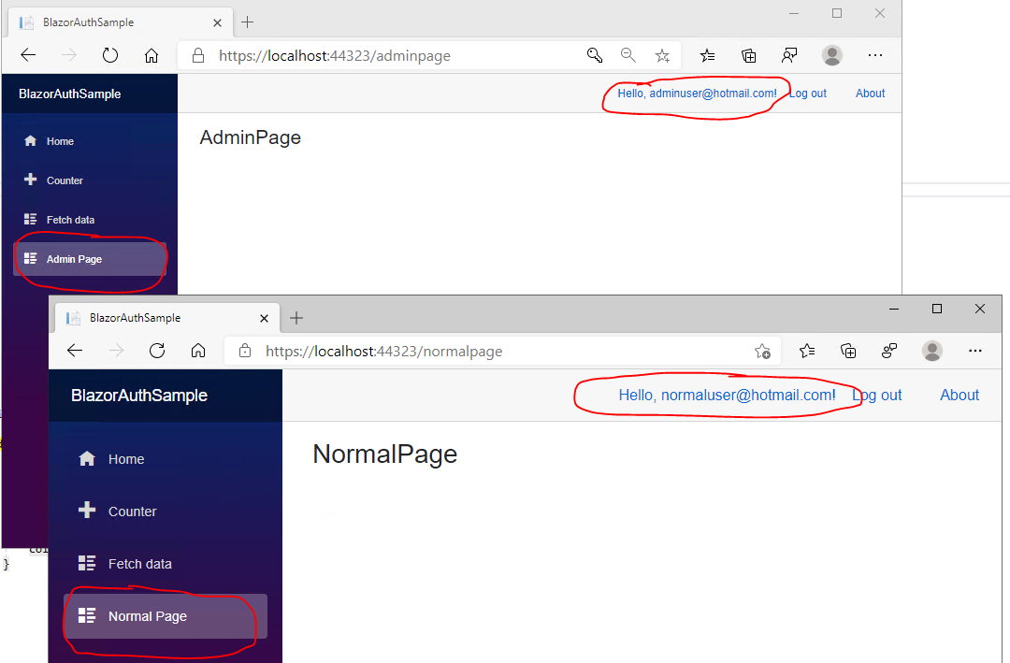View site lock info for normalpage URL
The image size is (1010, 663).
[x=245, y=351]
